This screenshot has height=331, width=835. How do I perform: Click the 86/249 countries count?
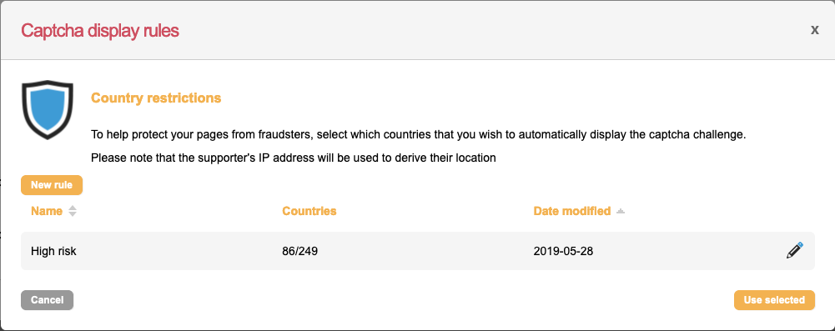point(299,251)
